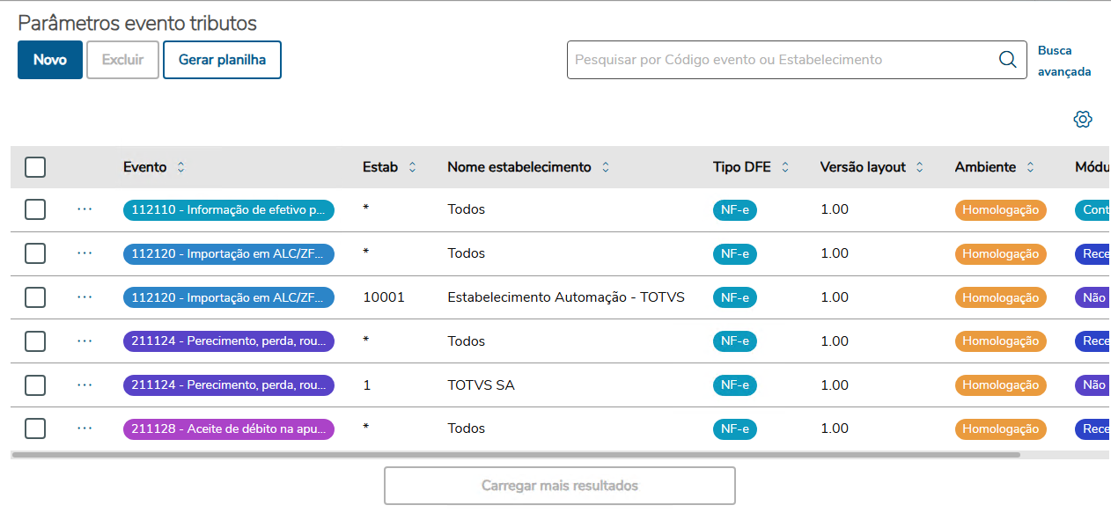Select checkbox for TOTVS SA row
Viewport: 1111px width, 520px height.
click(x=35, y=385)
